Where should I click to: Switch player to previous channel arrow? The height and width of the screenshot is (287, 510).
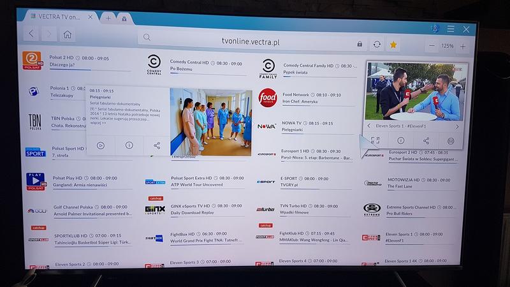coord(369,126)
